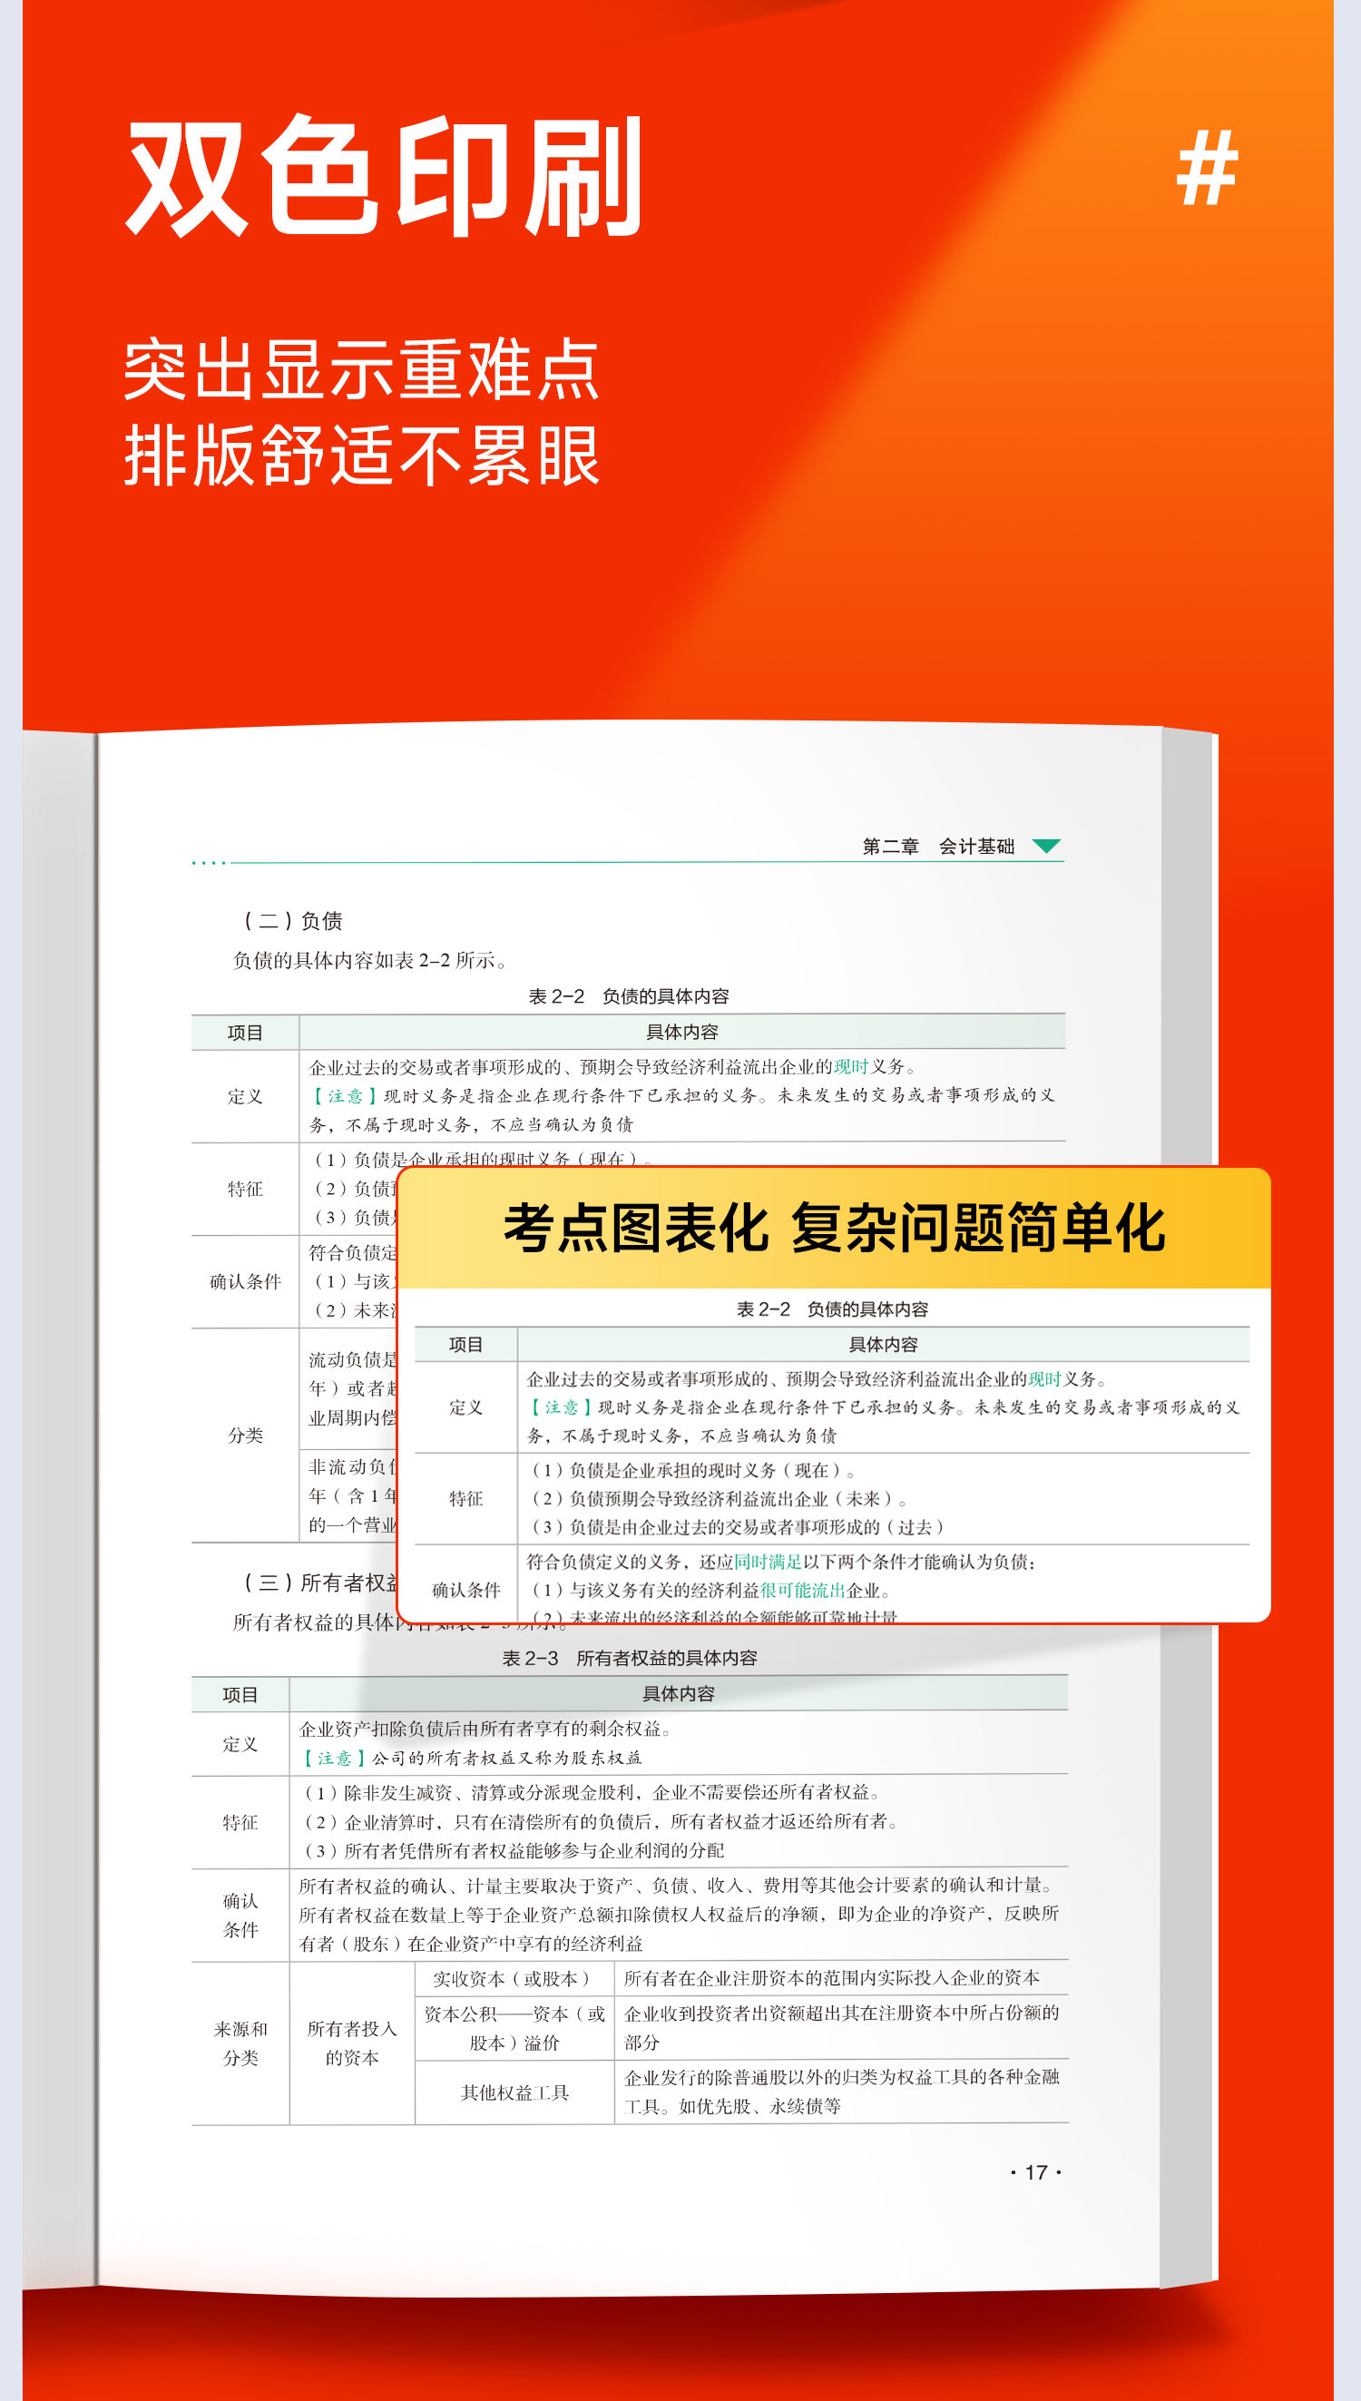
Task: Click the green 同时满足 highlight in the popup
Action: 768,1561
